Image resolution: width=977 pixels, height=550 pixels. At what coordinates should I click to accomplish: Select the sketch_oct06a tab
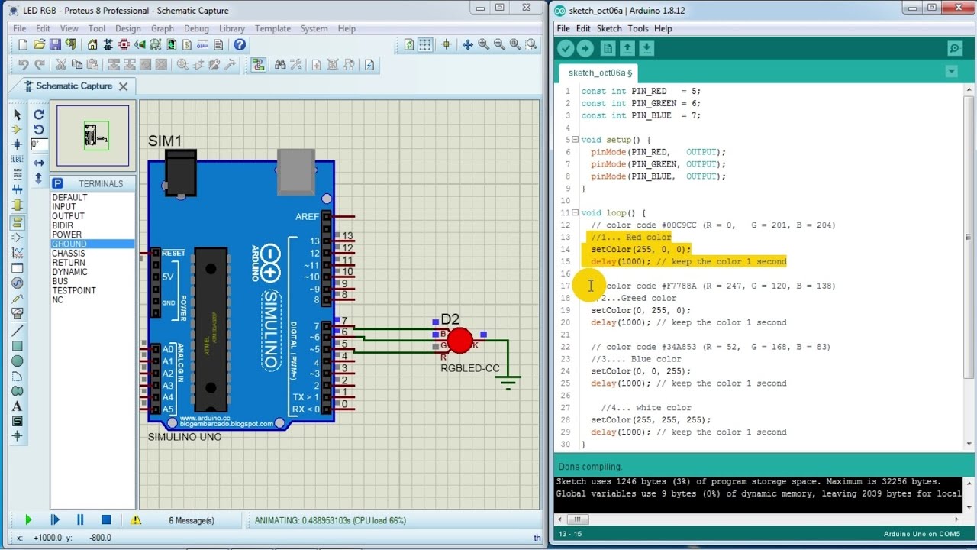point(601,73)
